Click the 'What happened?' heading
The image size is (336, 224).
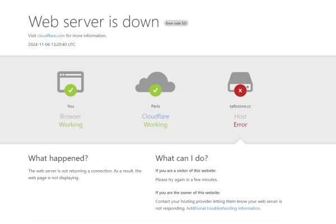click(x=58, y=158)
